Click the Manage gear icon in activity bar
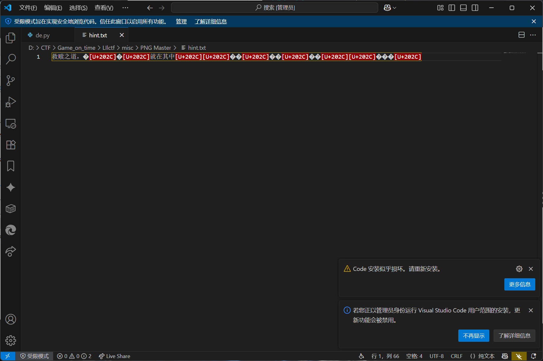This screenshot has width=543, height=361. (11, 341)
